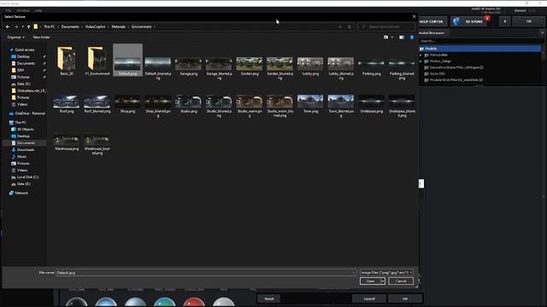Open the Organize dropdown menu
The height and width of the screenshot is (307, 547).
tap(15, 38)
